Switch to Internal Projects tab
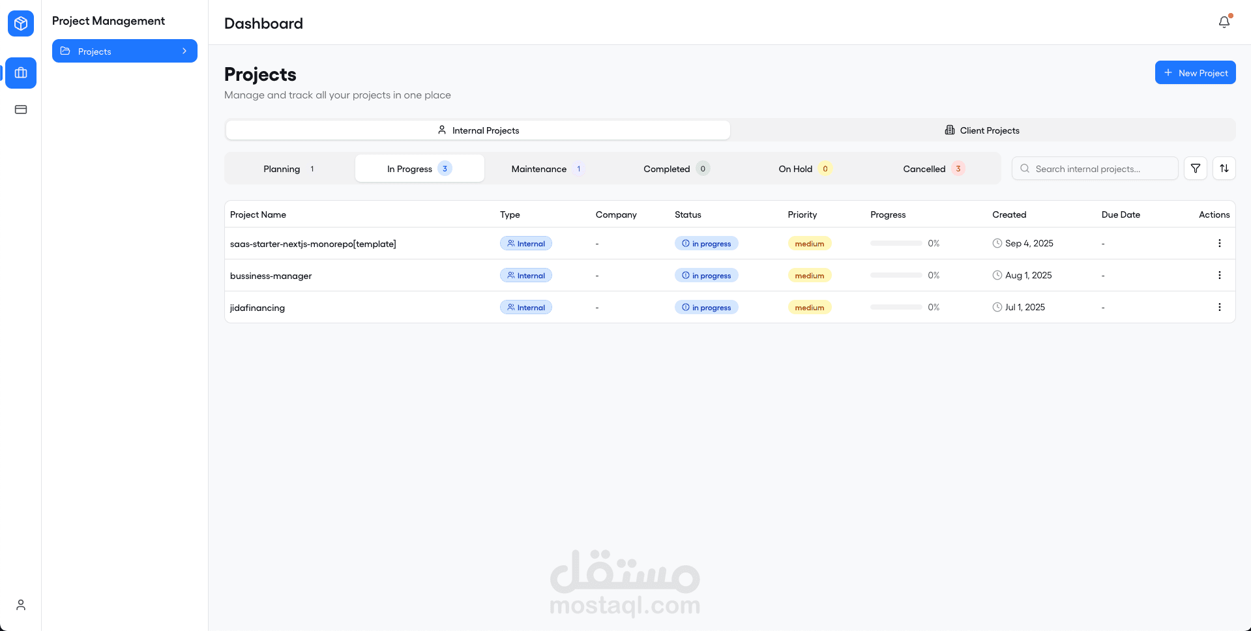This screenshot has height=631, width=1251. click(x=478, y=130)
